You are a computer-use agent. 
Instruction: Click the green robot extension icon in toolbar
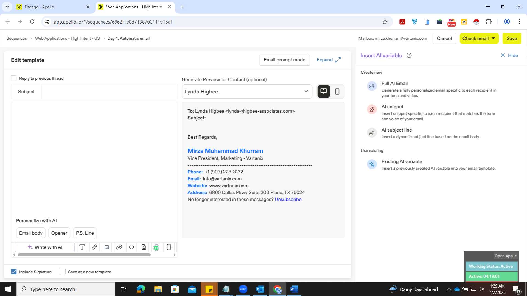156,247
